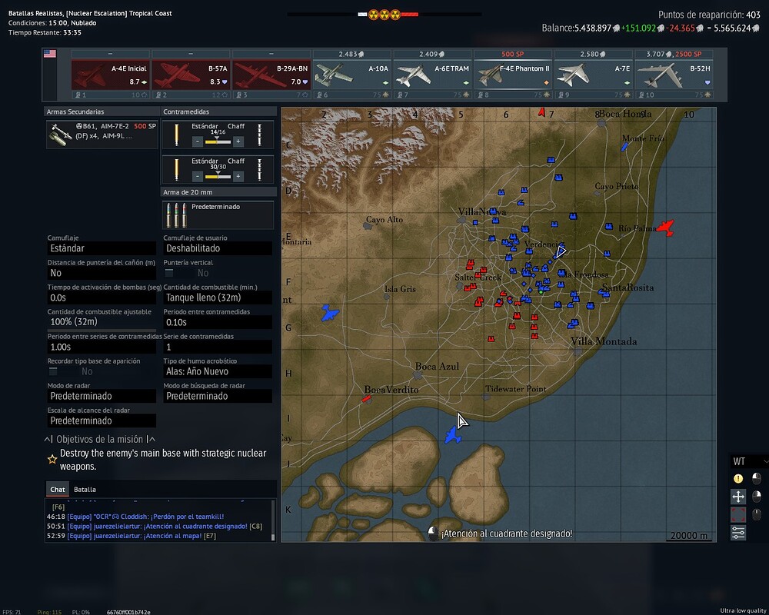Viewport: 769px width, 615px height.
Task: Increase first countermeasures with plus button
Action: (x=238, y=141)
